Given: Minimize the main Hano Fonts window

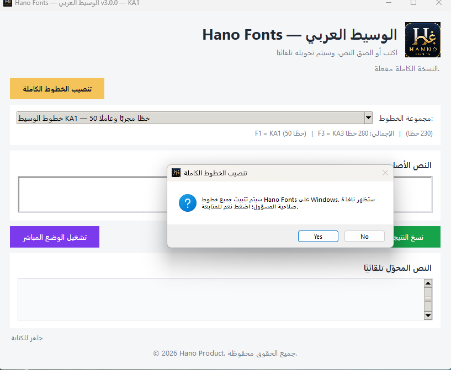Looking at the screenshot, I should click(389, 3).
